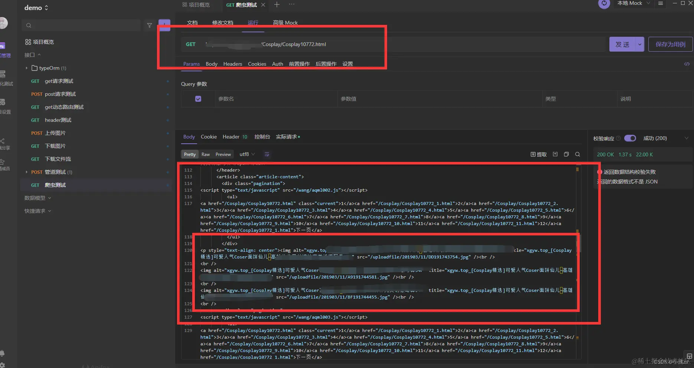Open the post请求测试 endpoint
Screen dimensions: 694x368
pos(96,94)
